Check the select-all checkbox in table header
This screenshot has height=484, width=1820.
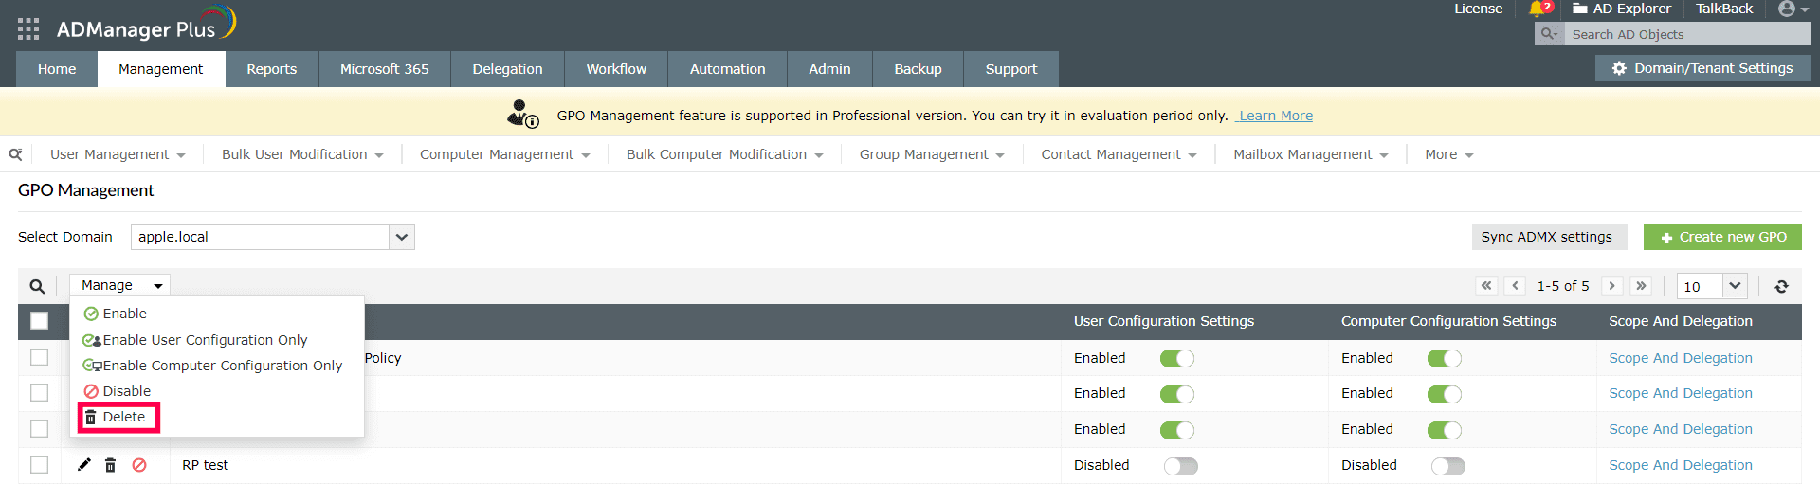click(x=40, y=321)
